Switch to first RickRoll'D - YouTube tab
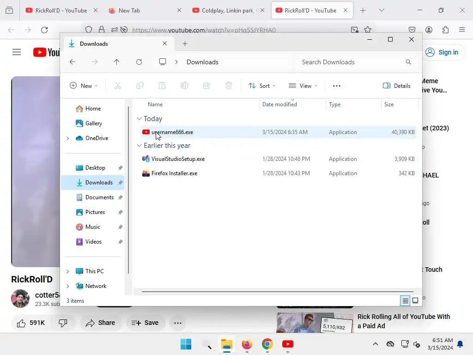This screenshot has width=473, height=355. coord(61,10)
